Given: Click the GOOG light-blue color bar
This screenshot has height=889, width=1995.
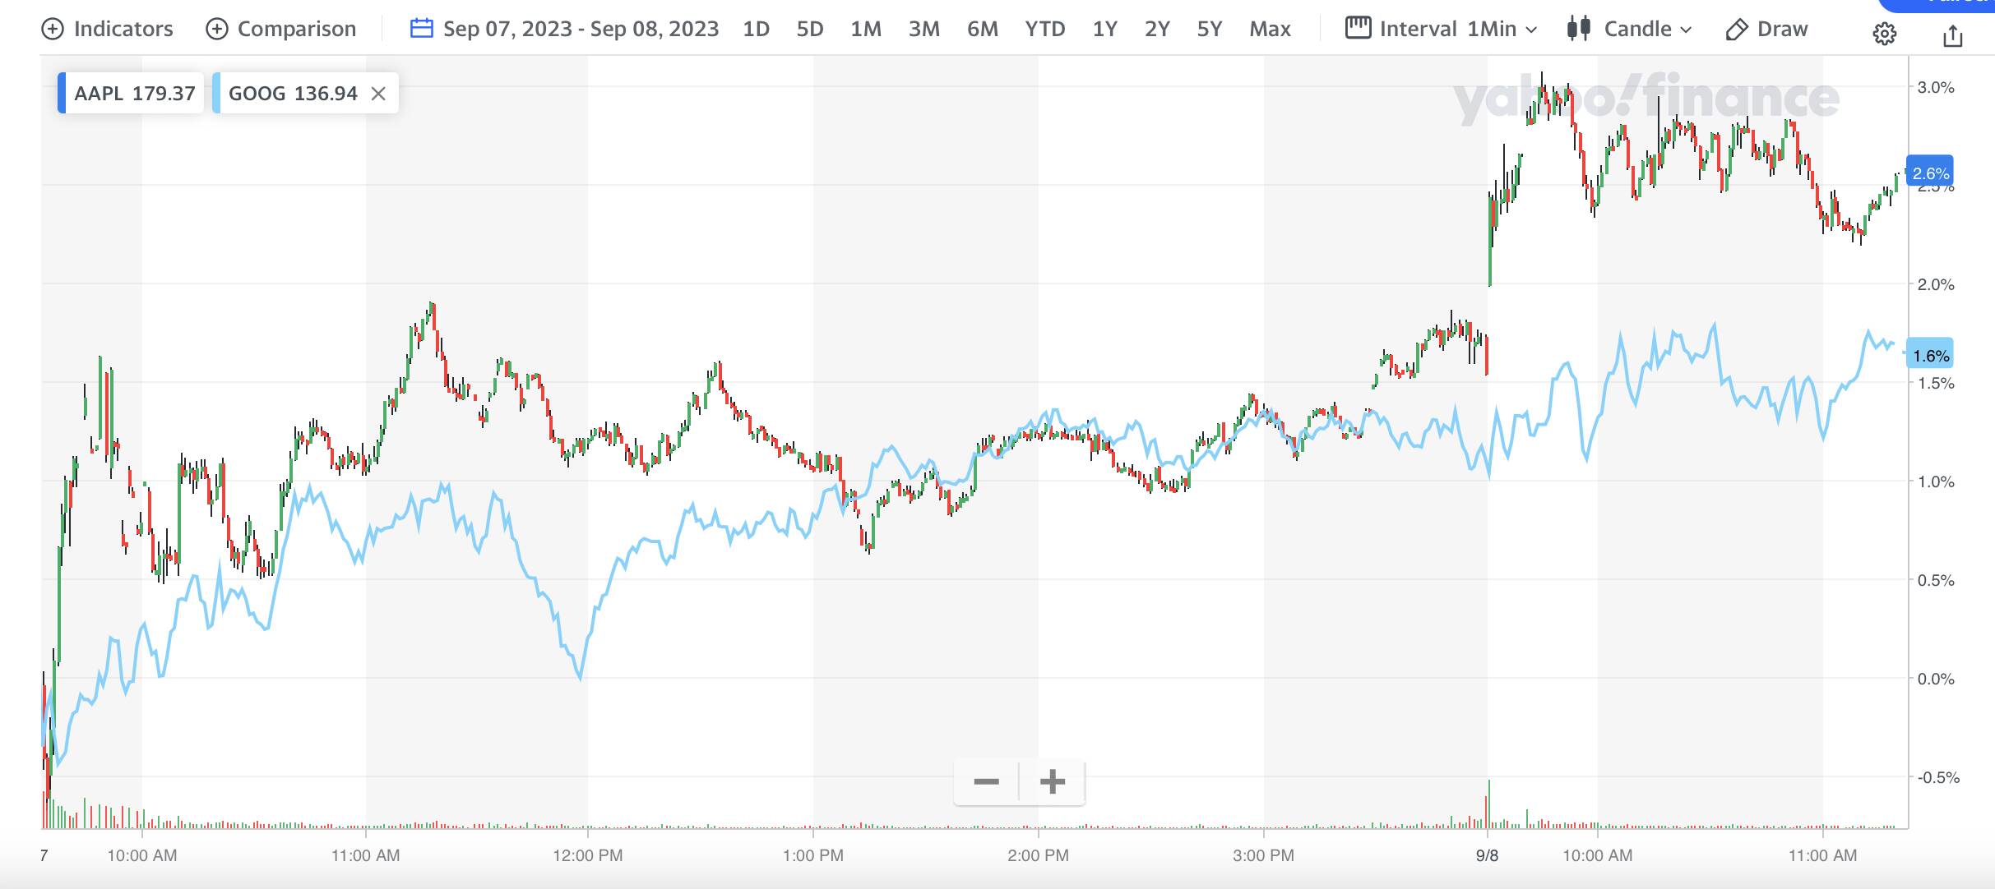Looking at the screenshot, I should (x=216, y=93).
